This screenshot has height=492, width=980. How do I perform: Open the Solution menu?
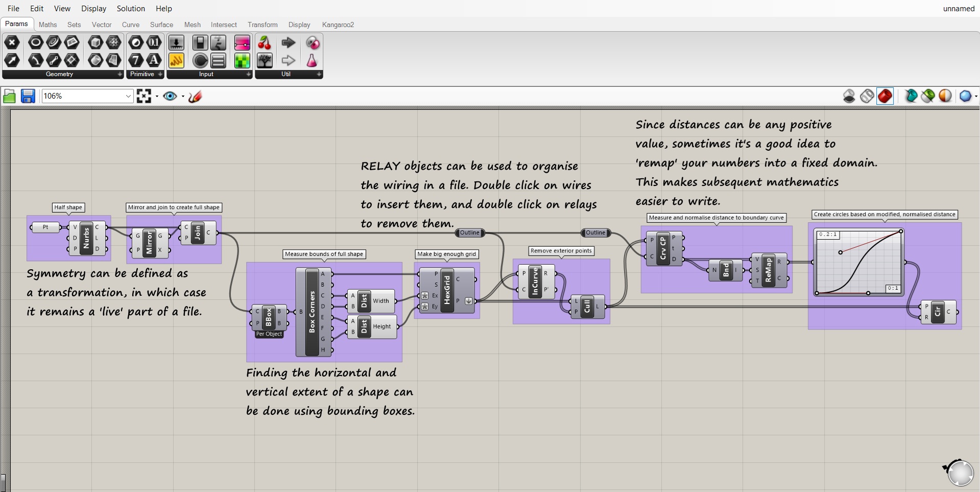tap(131, 9)
